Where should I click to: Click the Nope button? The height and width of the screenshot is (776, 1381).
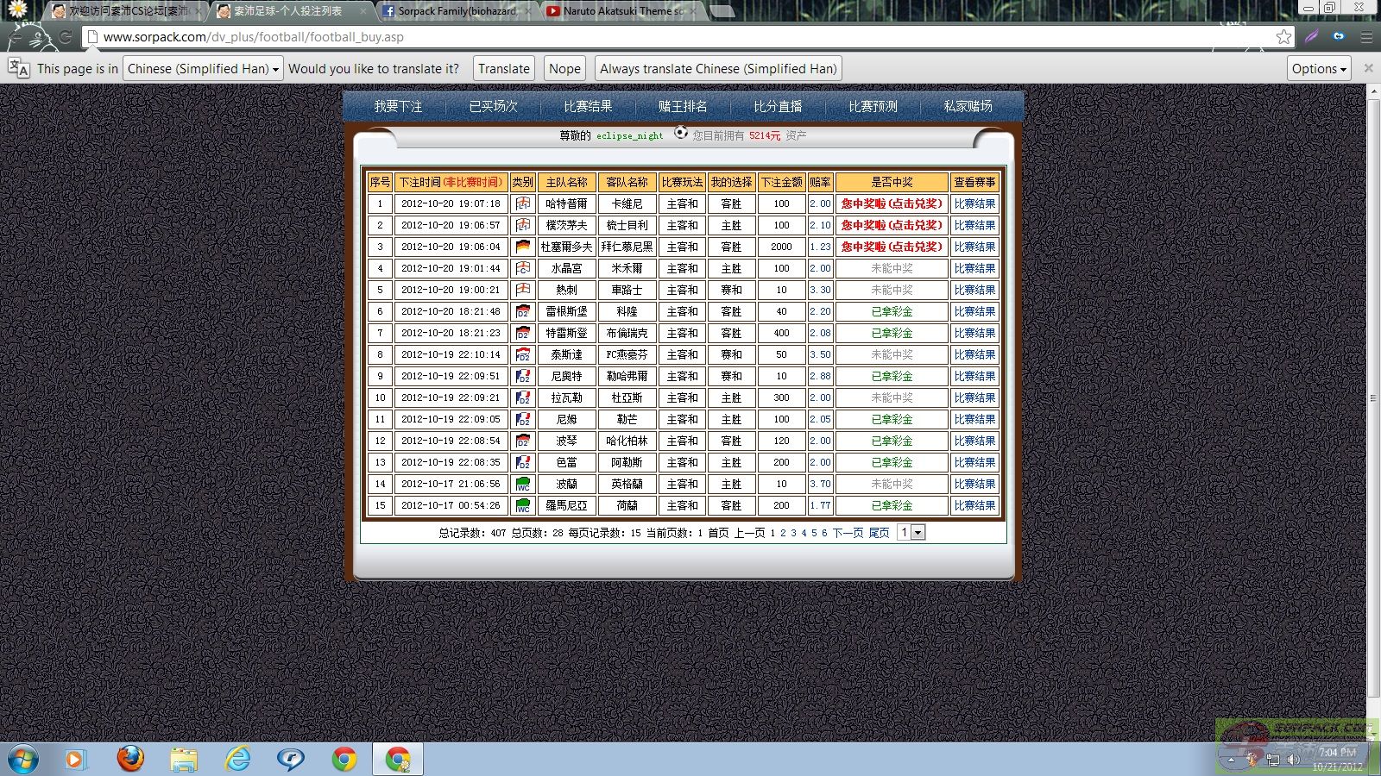(x=564, y=69)
